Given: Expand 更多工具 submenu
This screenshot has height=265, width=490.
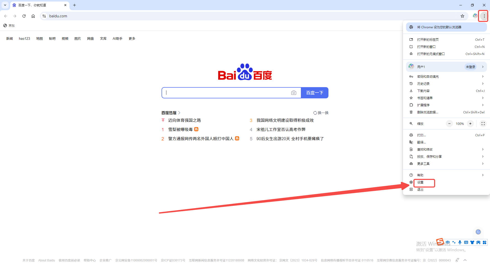Looking at the screenshot, I should tap(446, 164).
